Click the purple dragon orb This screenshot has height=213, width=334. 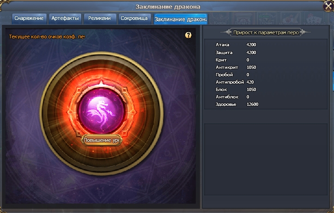click(x=101, y=110)
